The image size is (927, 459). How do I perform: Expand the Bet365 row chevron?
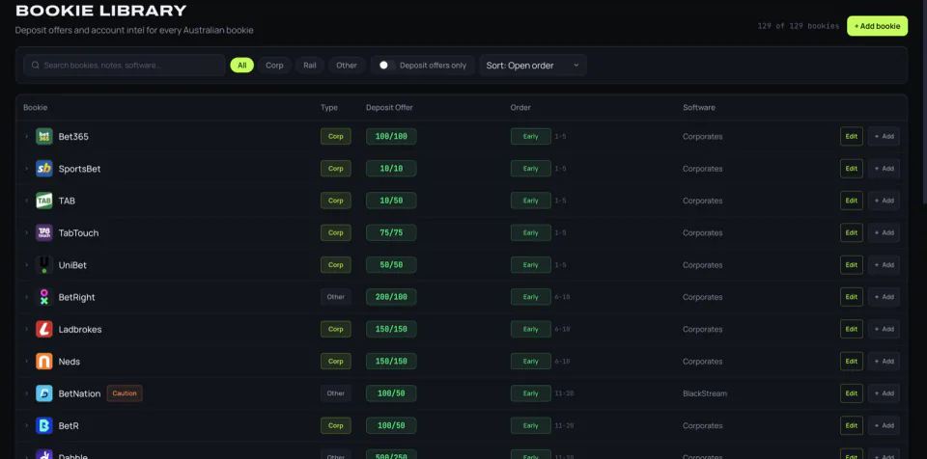click(27, 137)
